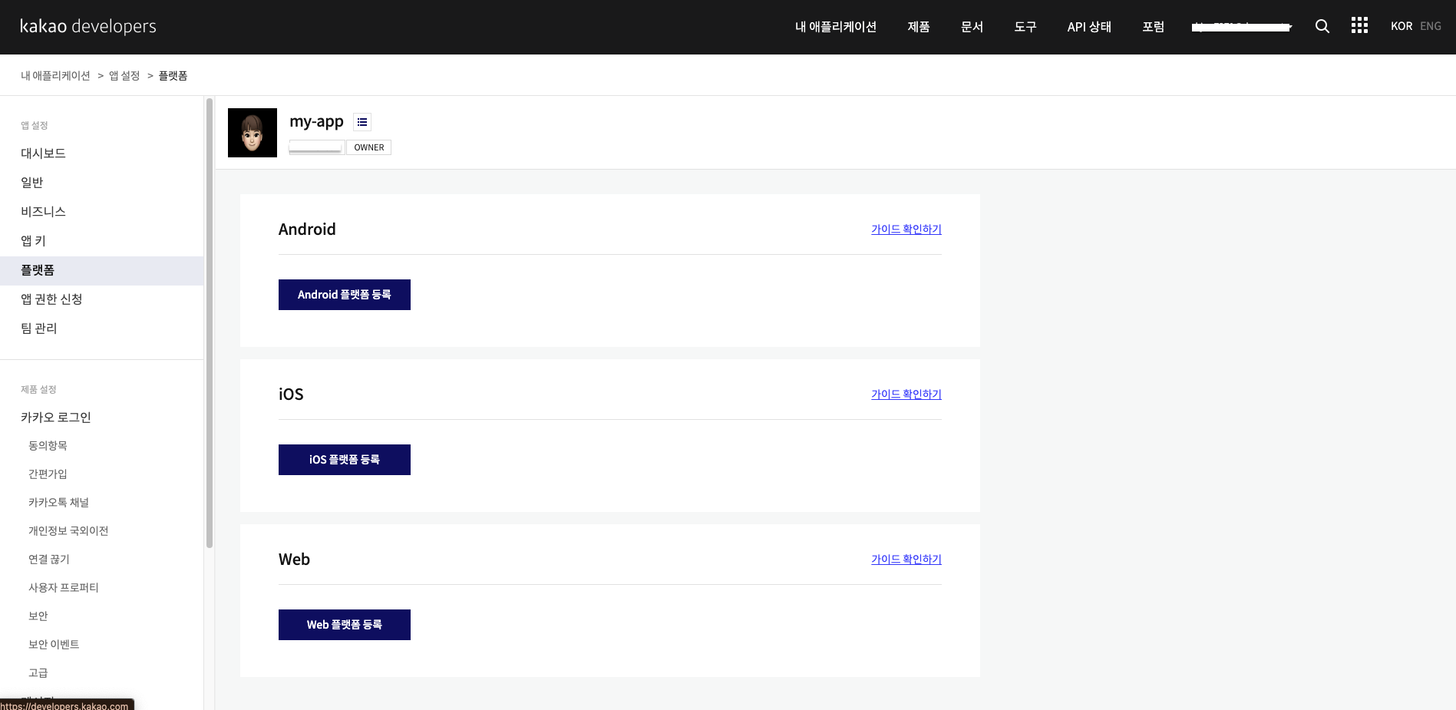Click the OWNER badge
Image resolution: width=1456 pixels, height=710 pixels.
(x=369, y=147)
